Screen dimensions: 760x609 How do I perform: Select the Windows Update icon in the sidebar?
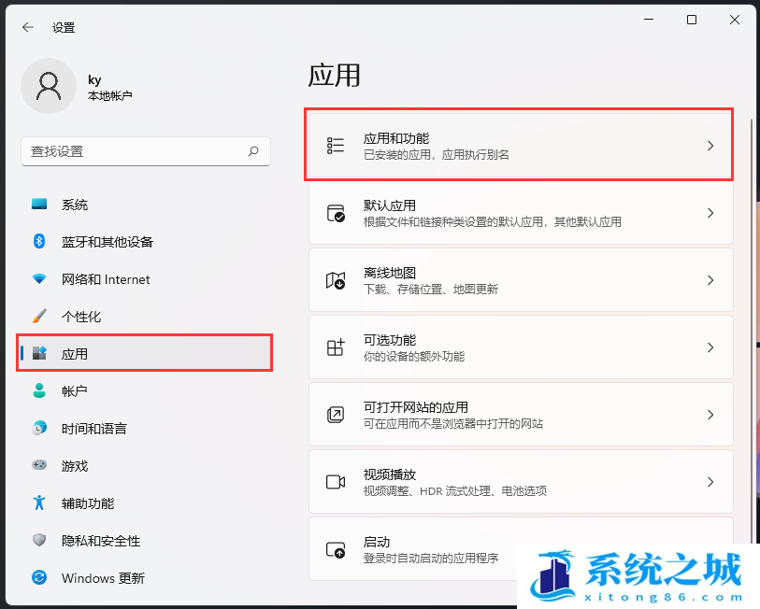(39, 578)
